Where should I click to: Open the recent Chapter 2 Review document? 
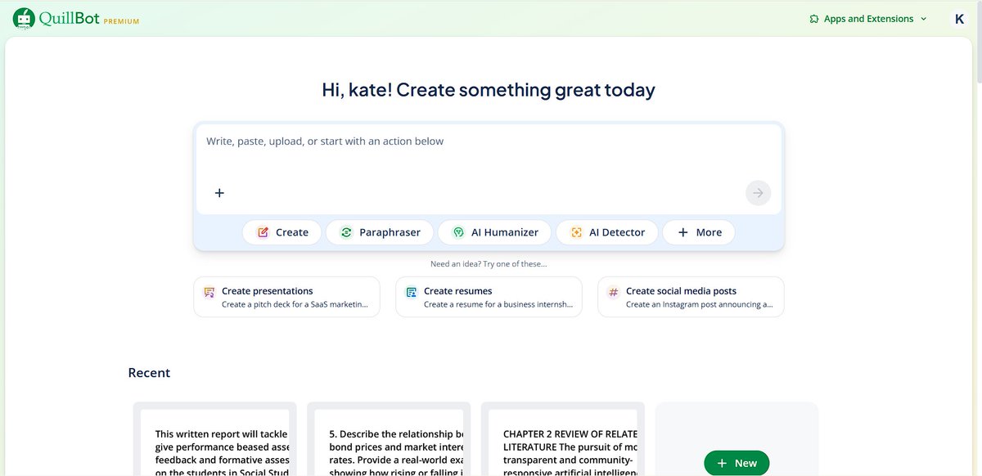[x=563, y=439]
